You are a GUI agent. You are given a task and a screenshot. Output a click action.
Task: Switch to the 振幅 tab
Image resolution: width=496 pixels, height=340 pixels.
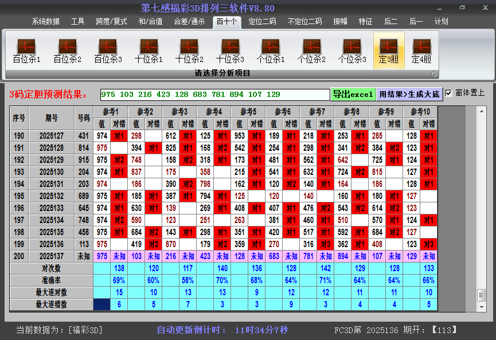pyautogui.click(x=341, y=22)
